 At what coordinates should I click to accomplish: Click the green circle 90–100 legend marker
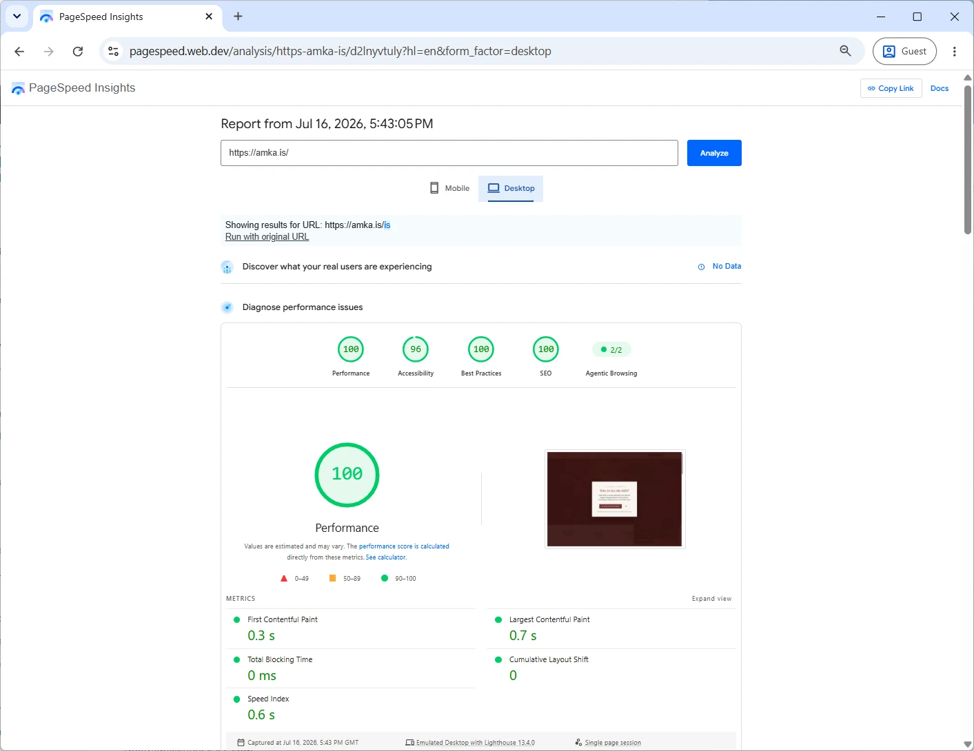[385, 579]
